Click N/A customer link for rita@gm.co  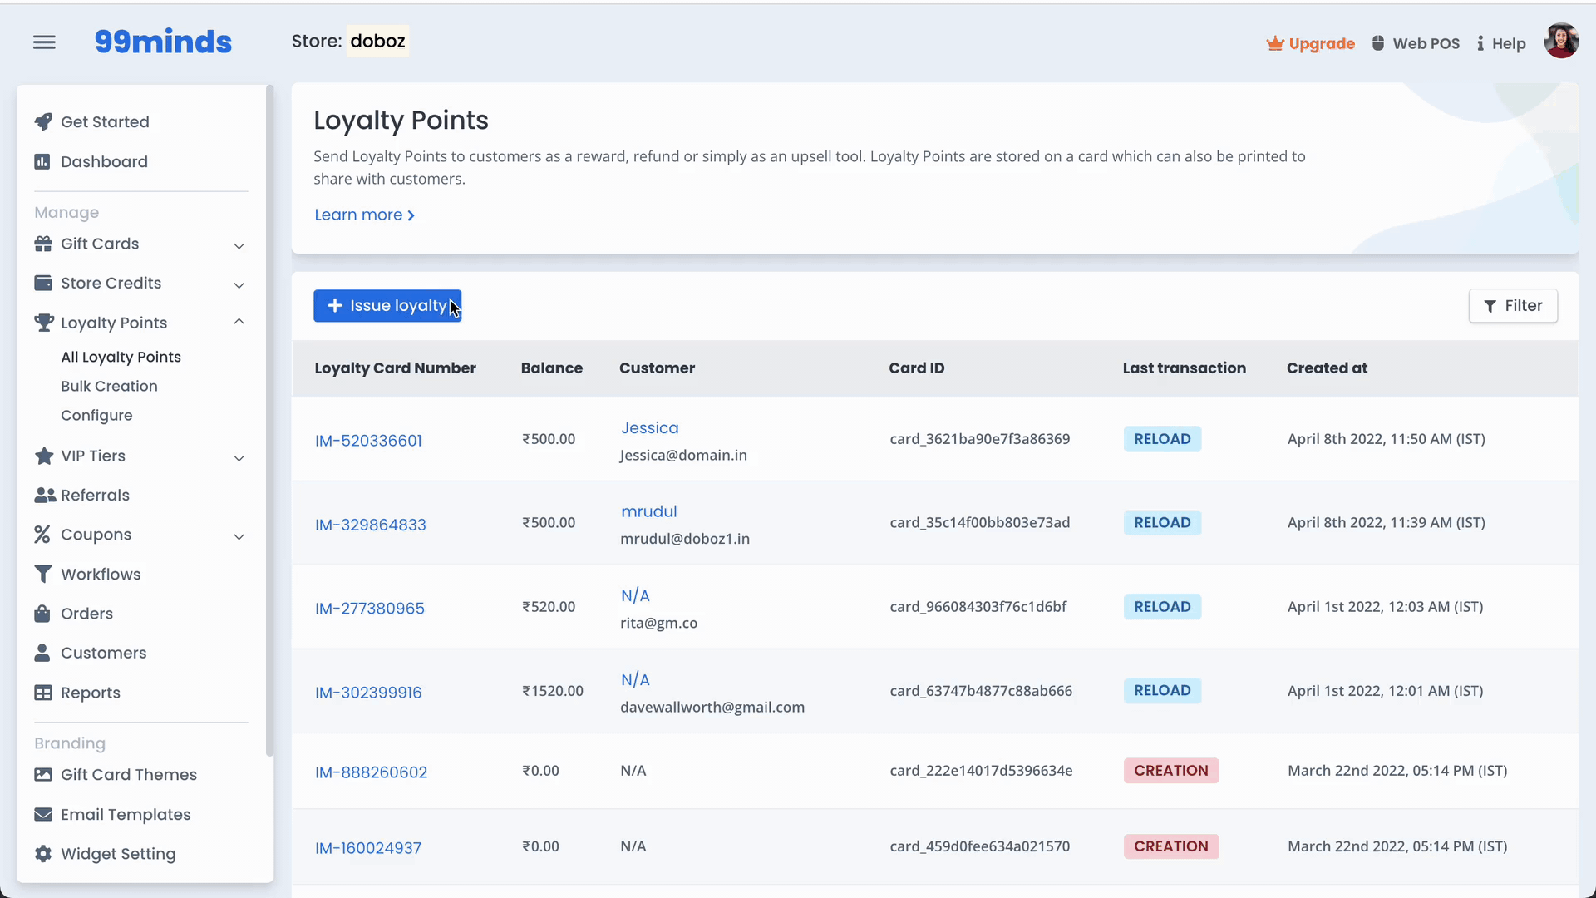635,595
